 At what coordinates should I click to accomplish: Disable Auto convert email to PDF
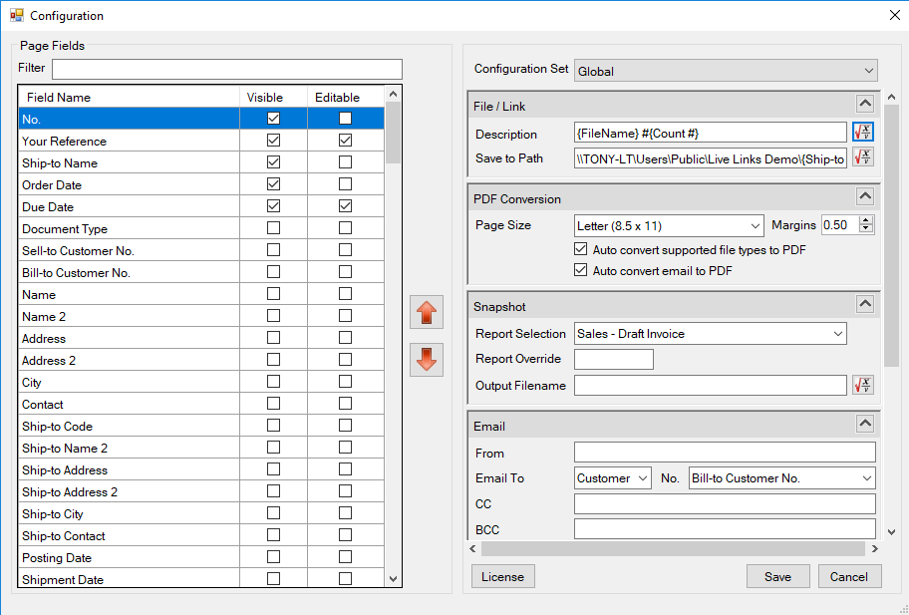pos(582,270)
